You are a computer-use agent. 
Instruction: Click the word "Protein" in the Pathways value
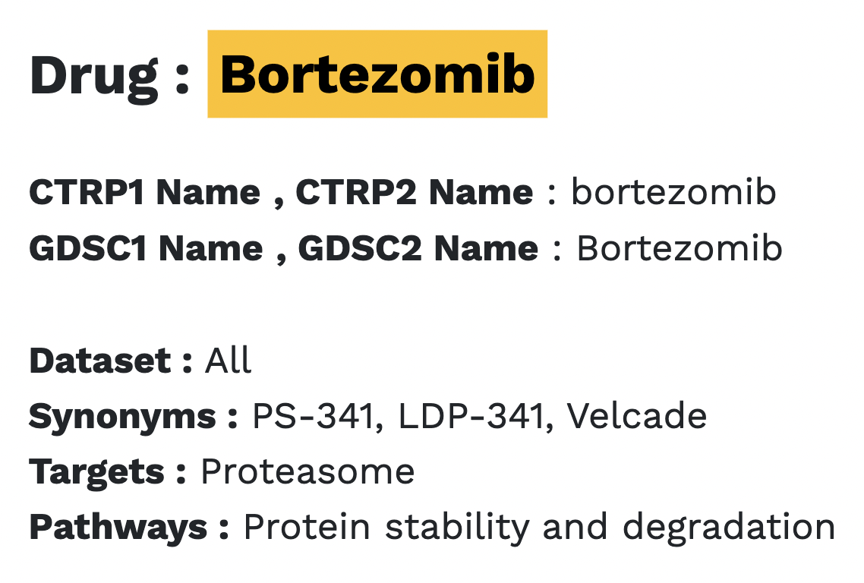coord(307,528)
